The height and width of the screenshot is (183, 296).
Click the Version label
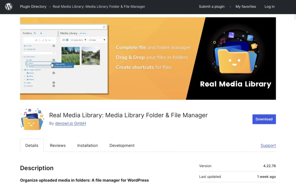(x=205, y=166)
